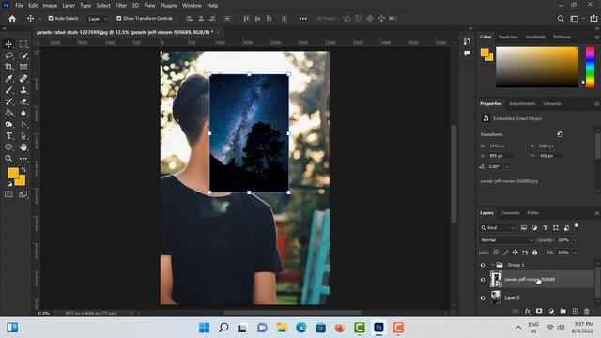Hide the Group 1 layer group
Viewport: 601px width, 338px height.
point(483,265)
